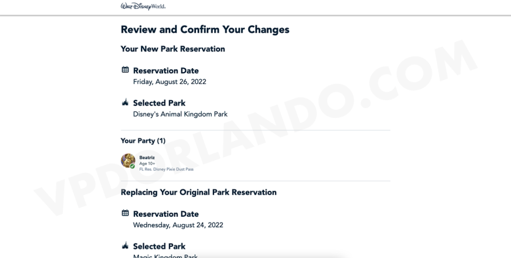511x258 pixels.
Task: Click the Review and Confirm Your Changes heading
Action: coord(205,29)
